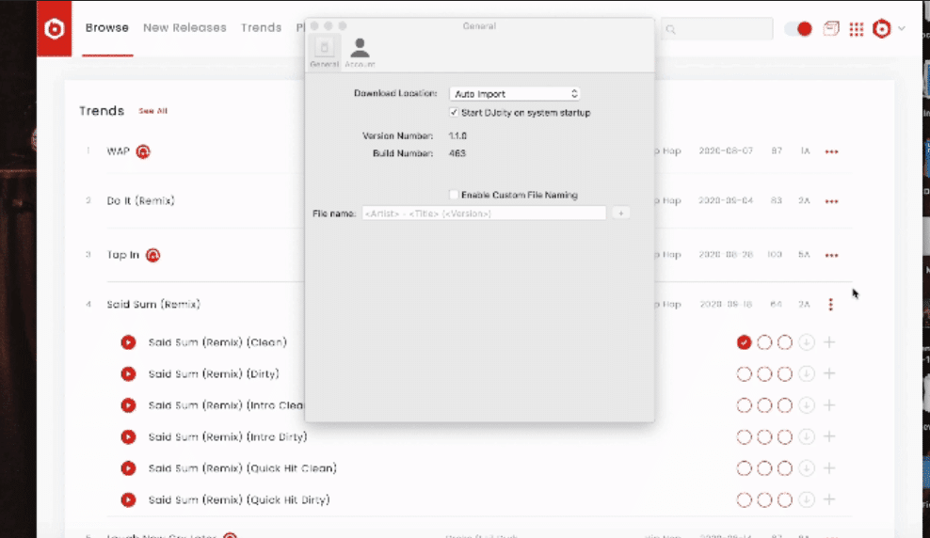Image resolution: width=930 pixels, height=538 pixels.
Task: Select the first circle on Intro Clean row
Action: (x=744, y=405)
